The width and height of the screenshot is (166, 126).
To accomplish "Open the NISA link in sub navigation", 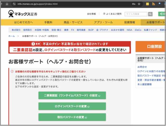I will point(129,30).
